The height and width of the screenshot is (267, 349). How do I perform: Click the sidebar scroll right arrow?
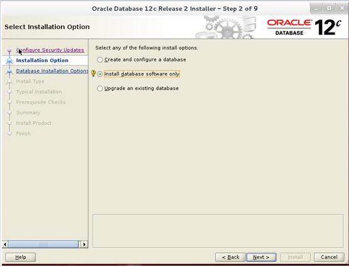84,244
